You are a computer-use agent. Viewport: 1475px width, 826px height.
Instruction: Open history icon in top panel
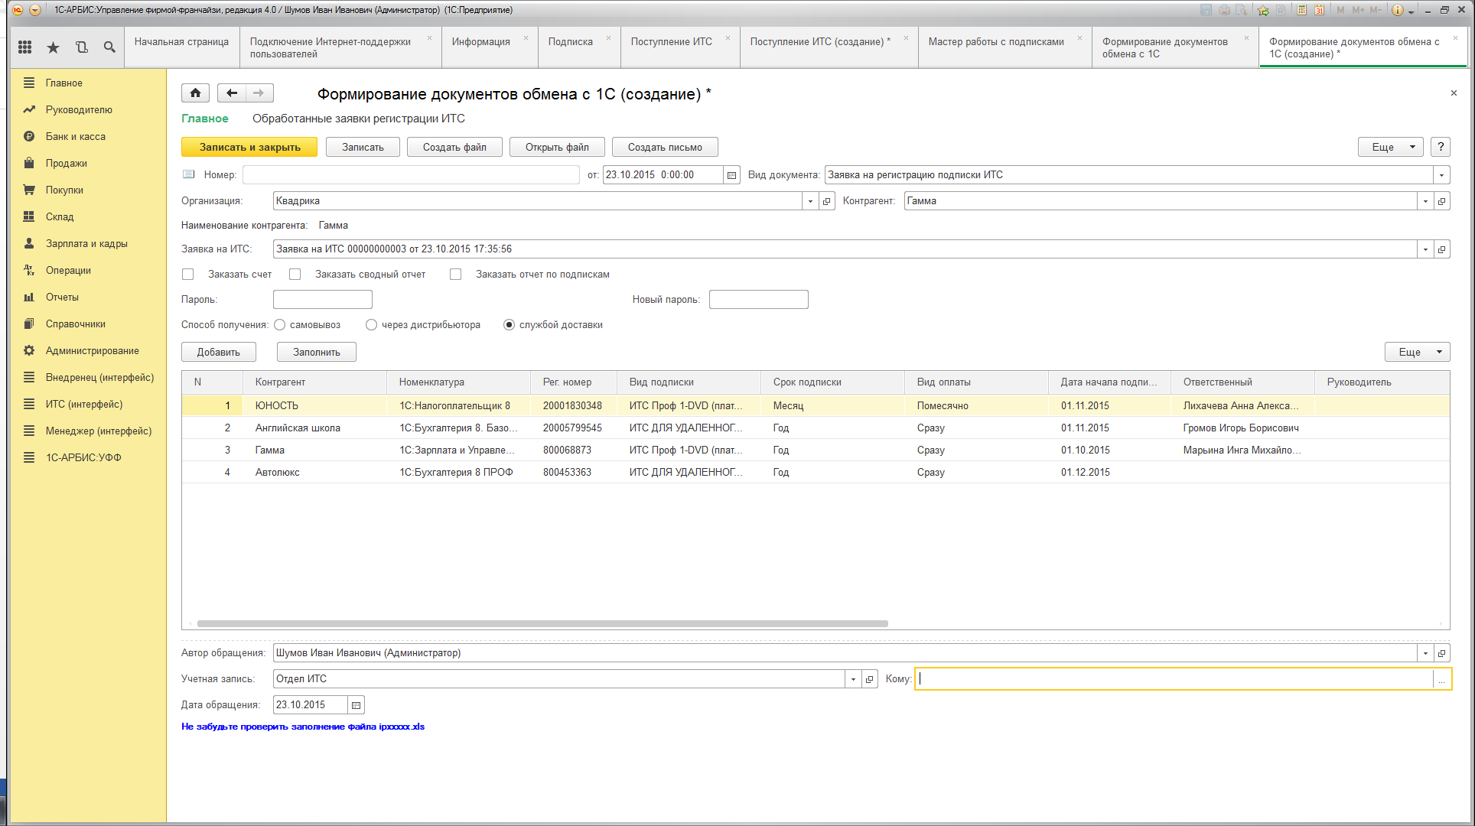click(x=81, y=47)
